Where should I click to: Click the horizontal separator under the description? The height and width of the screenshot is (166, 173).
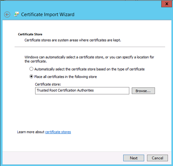(90, 47)
